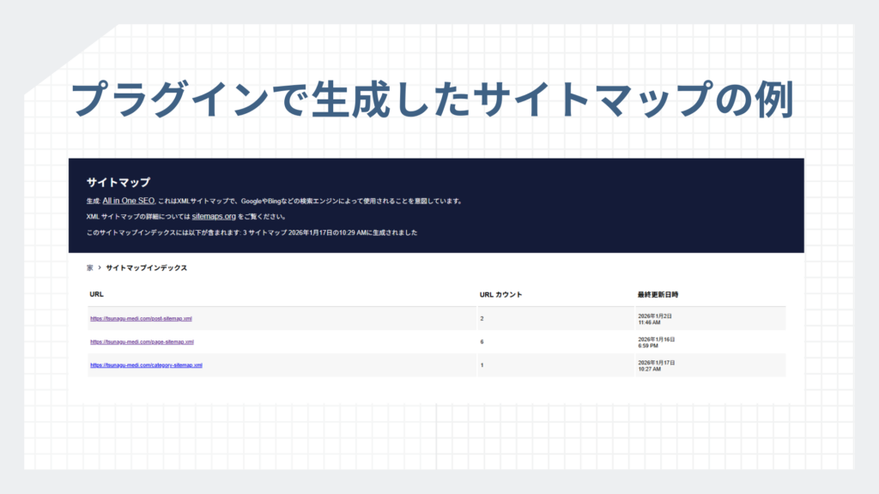Image resolution: width=879 pixels, height=494 pixels.
Task: Click the URL count value 6
Action: pos(482,341)
